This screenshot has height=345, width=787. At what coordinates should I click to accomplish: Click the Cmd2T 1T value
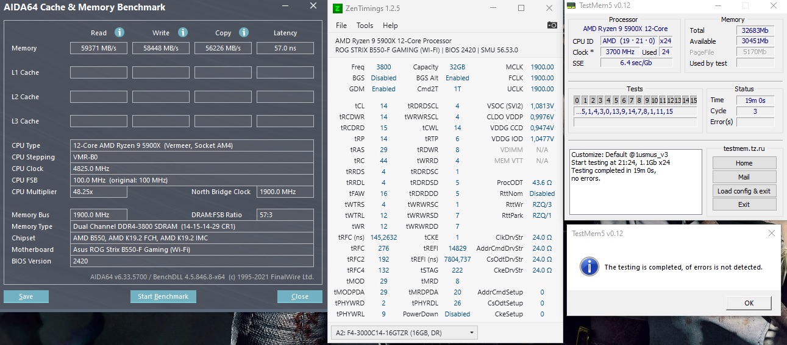click(x=457, y=89)
